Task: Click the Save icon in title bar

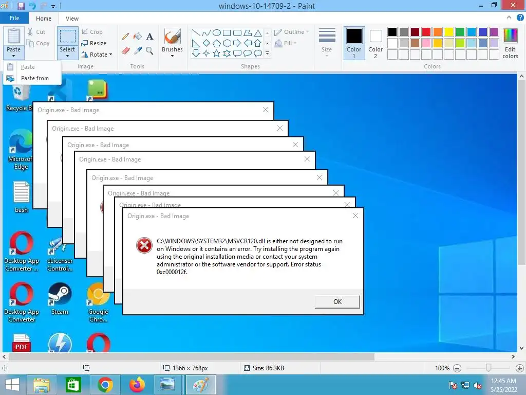Action: click(x=21, y=6)
